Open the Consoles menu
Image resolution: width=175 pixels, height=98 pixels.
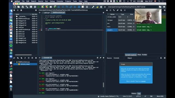coord(60,1)
